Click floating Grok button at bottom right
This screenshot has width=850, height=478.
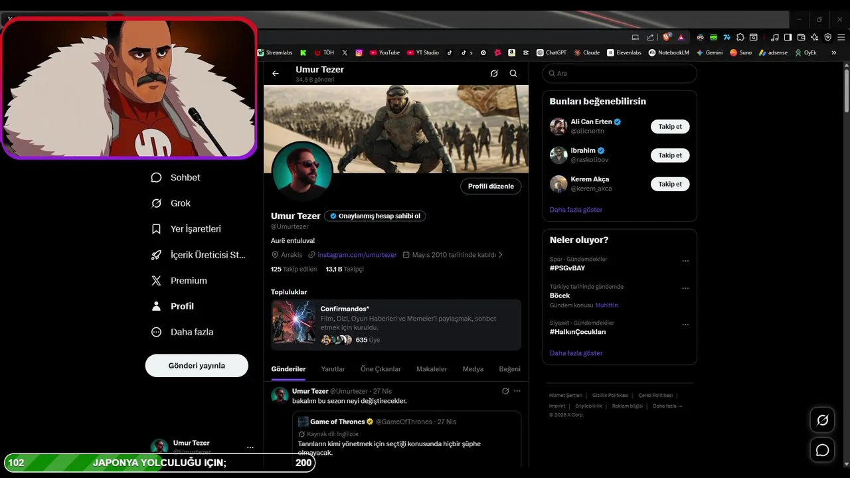[x=822, y=420]
